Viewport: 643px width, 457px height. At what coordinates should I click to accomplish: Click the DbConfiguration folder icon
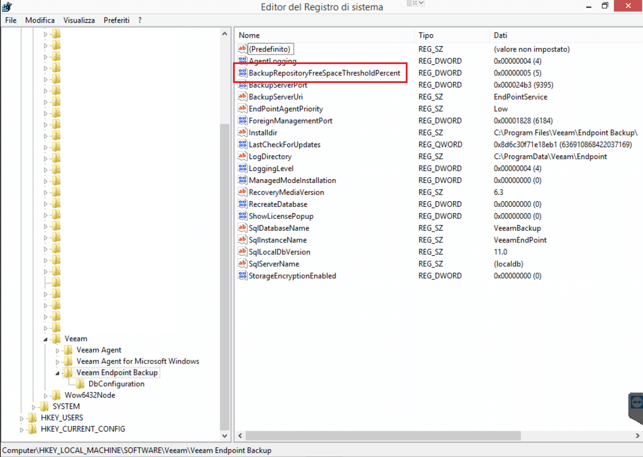coord(80,383)
